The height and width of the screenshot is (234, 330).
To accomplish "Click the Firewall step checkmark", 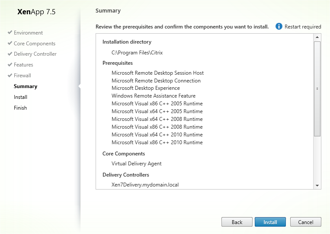I will click(10, 75).
